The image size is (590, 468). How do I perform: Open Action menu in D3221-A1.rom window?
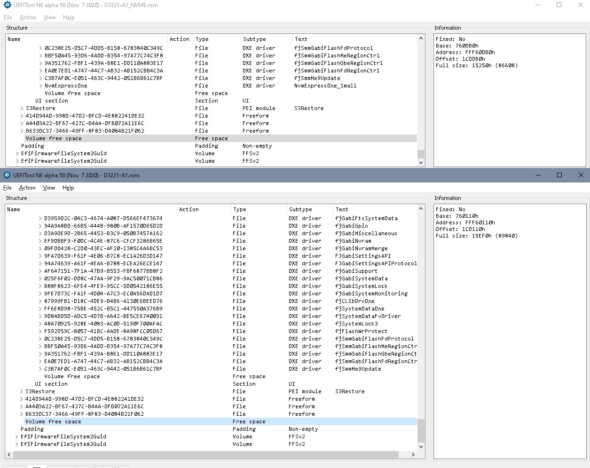click(x=27, y=188)
